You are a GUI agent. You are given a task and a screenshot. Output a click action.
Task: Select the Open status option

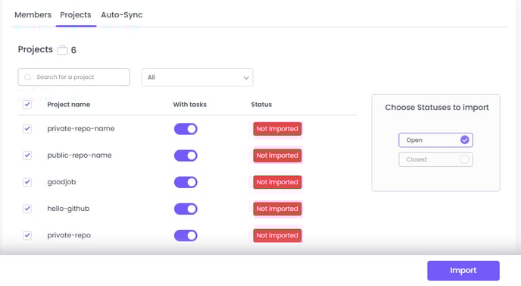435,140
